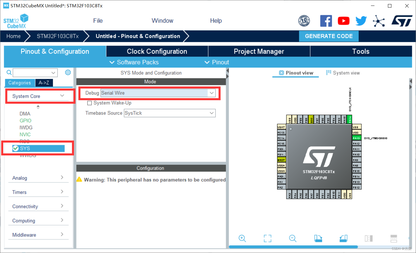Enable the System Wake-Up checkbox
Viewport: 416px width, 253px height.
(x=90, y=103)
